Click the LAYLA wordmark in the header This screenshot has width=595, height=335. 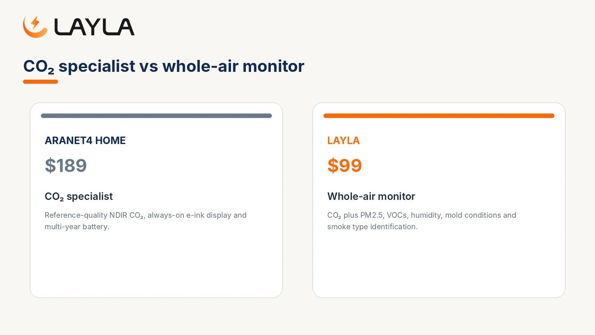(x=94, y=27)
